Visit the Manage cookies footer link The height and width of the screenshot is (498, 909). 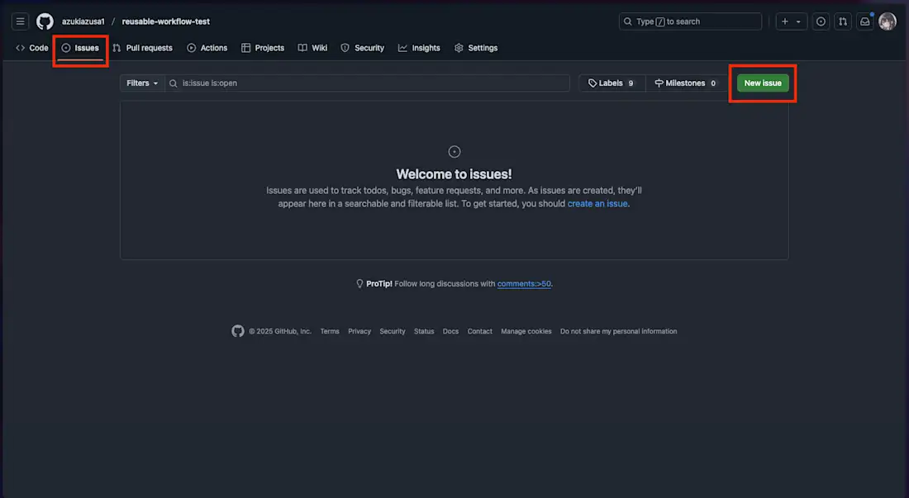[x=526, y=331]
